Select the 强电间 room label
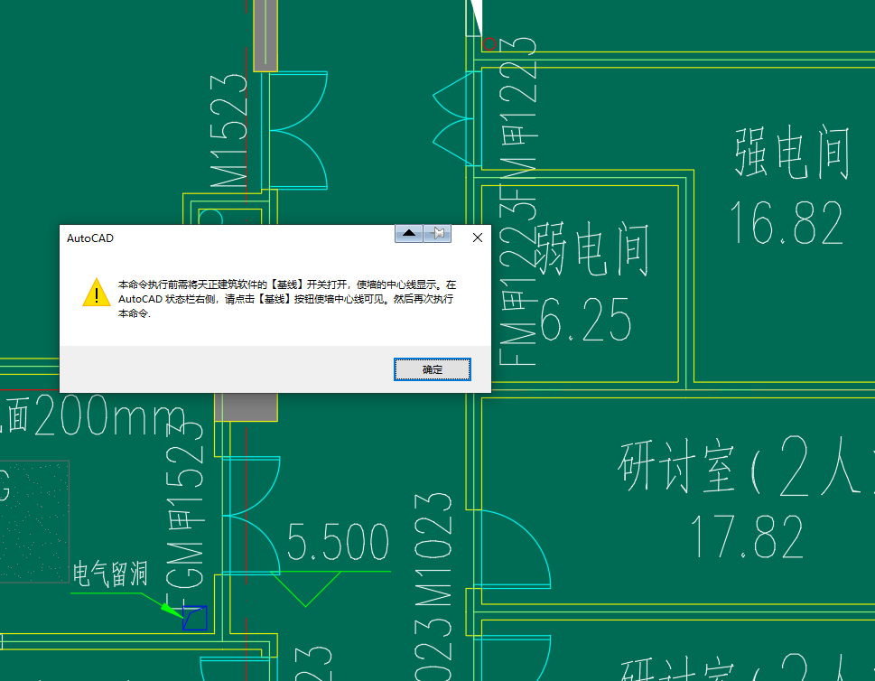 (x=793, y=154)
